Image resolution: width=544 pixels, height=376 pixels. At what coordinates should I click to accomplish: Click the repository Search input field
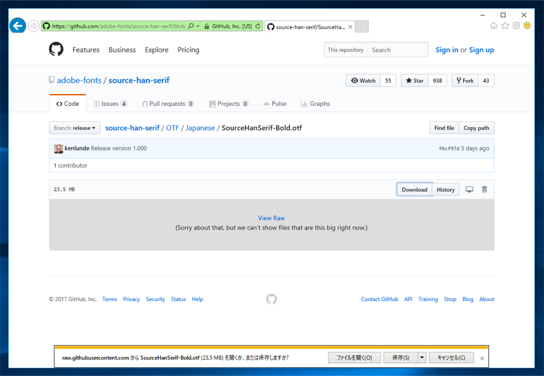pos(397,49)
